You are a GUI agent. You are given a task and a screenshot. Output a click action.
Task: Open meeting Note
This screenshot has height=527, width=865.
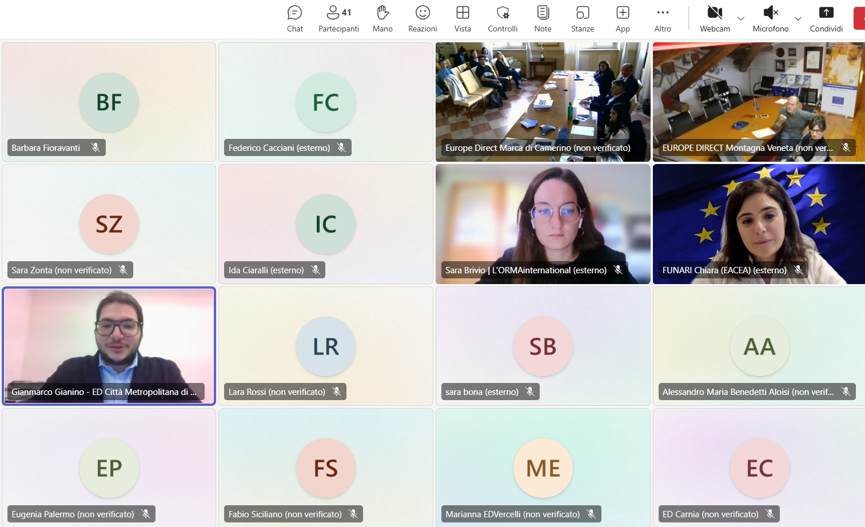point(543,19)
